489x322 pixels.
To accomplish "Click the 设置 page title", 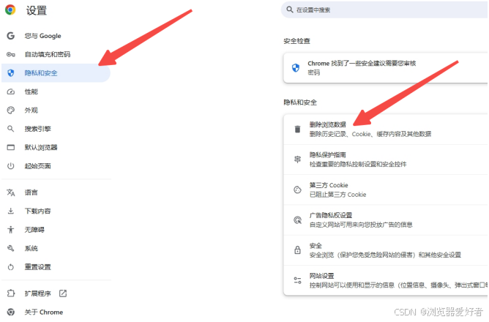I will coord(37,10).
